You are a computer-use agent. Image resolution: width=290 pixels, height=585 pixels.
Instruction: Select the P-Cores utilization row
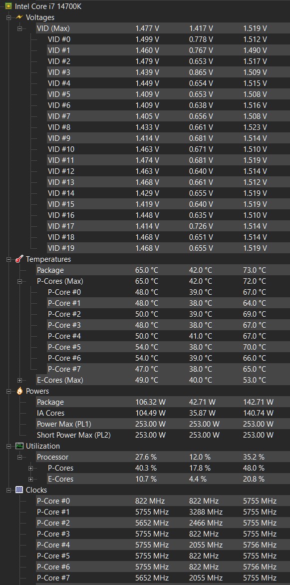point(169,468)
